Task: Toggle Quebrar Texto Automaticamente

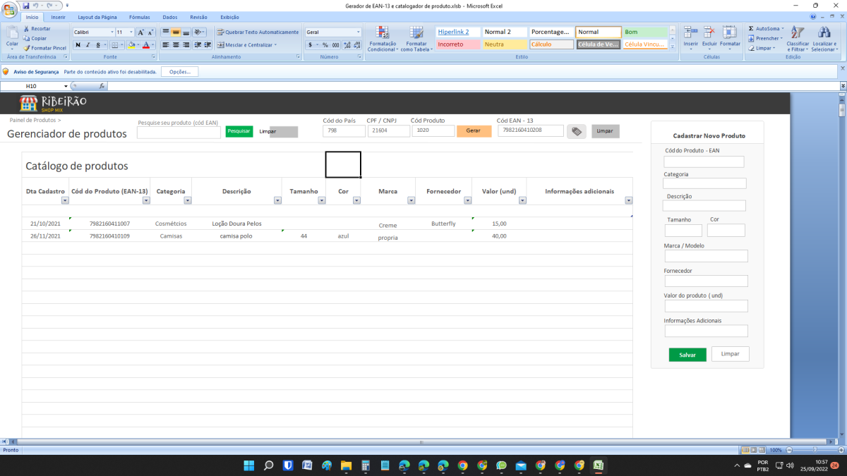Action: point(257,32)
